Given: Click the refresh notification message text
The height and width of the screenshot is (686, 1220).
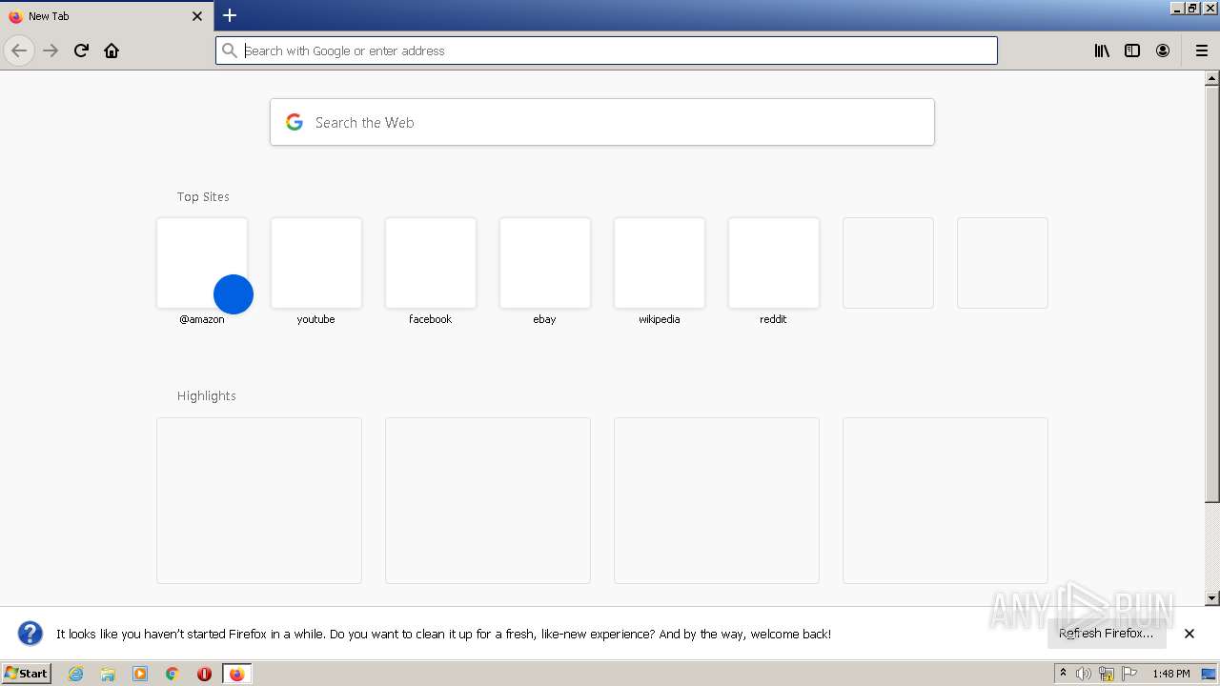Looking at the screenshot, I should pos(443,634).
